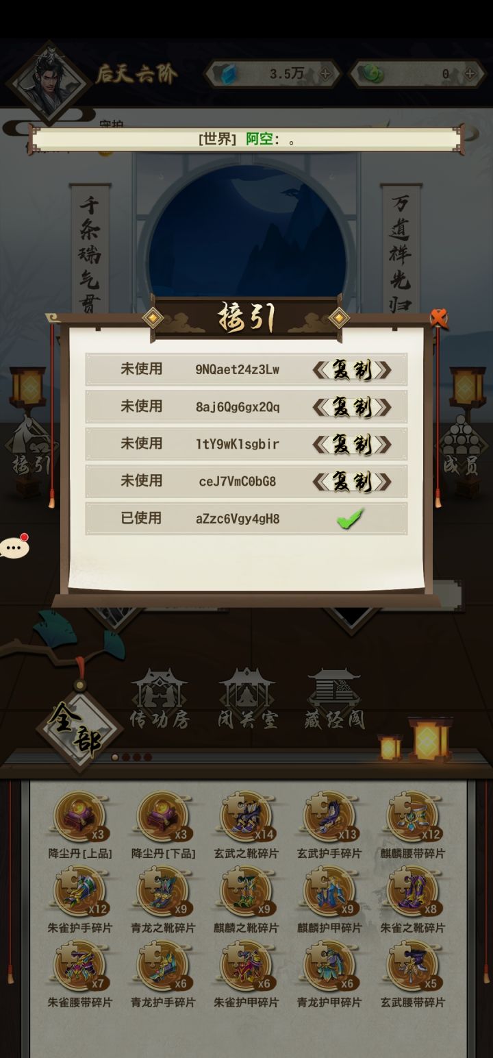Open the 藏经阁 library
Screen dimensions: 493x1058
[x=334, y=698]
